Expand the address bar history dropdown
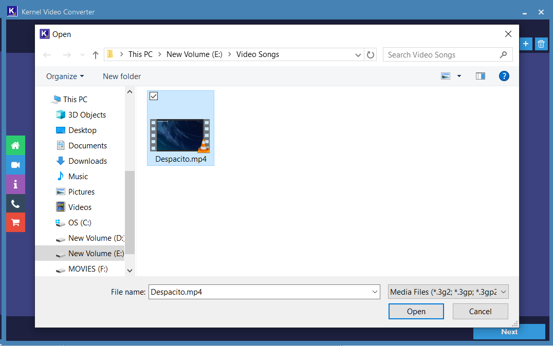The image size is (553, 346). click(x=358, y=55)
